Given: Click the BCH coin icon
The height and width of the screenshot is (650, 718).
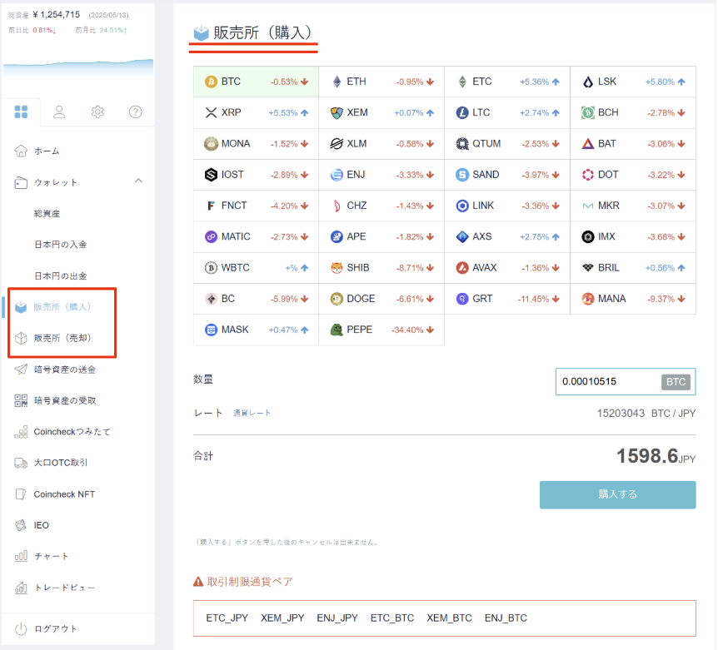Looking at the screenshot, I should tap(588, 112).
